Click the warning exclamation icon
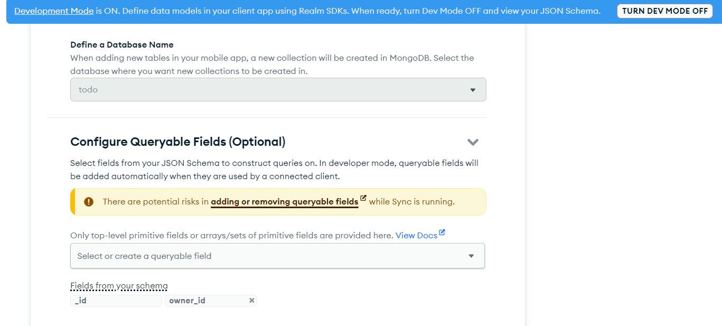This screenshot has width=722, height=326. [x=88, y=202]
